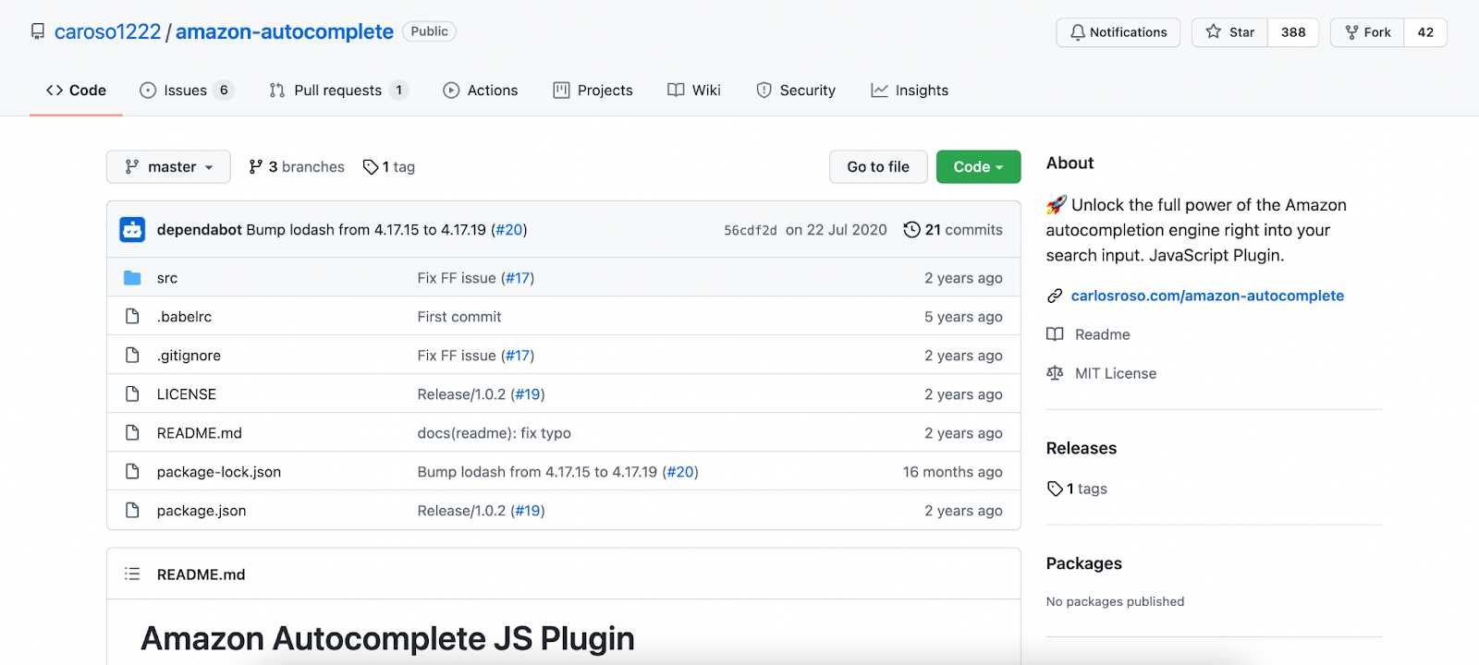Open the src folder

pyautogui.click(x=167, y=278)
